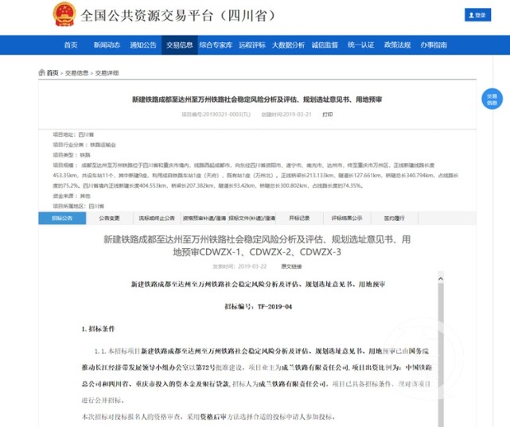
Task: Click the national emblem logo
Action: [64, 14]
